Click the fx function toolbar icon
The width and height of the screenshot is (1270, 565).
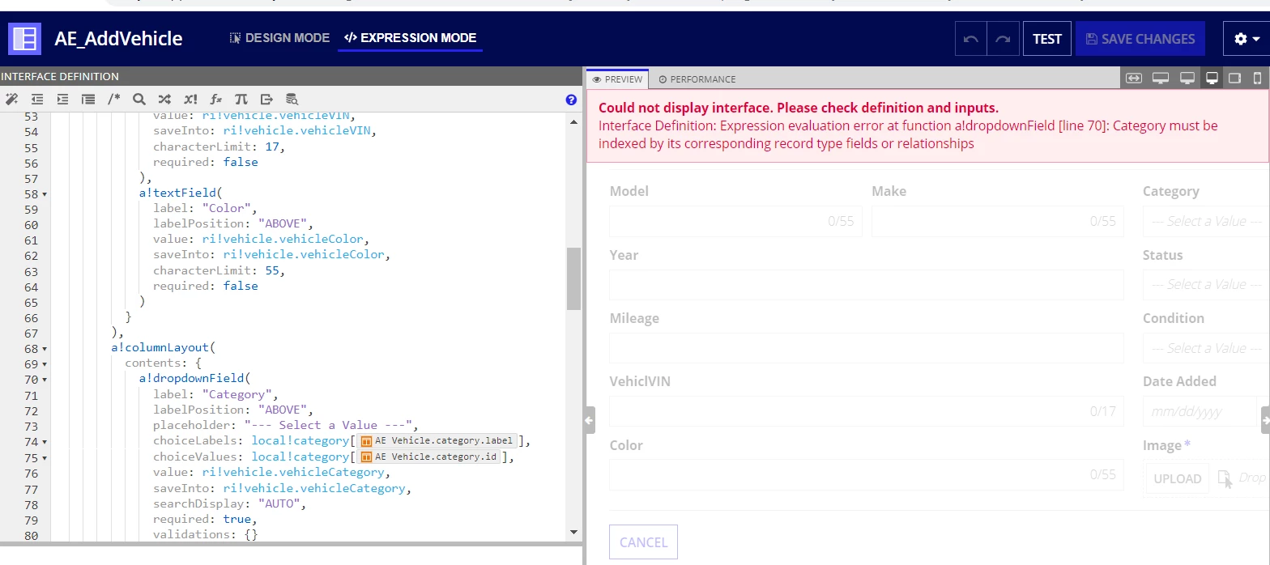pyautogui.click(x=215, y=100)
